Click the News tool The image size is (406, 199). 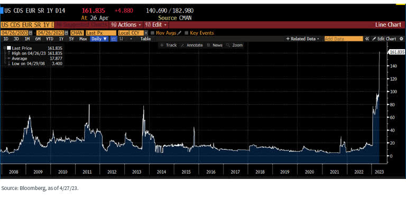point(215,45)
